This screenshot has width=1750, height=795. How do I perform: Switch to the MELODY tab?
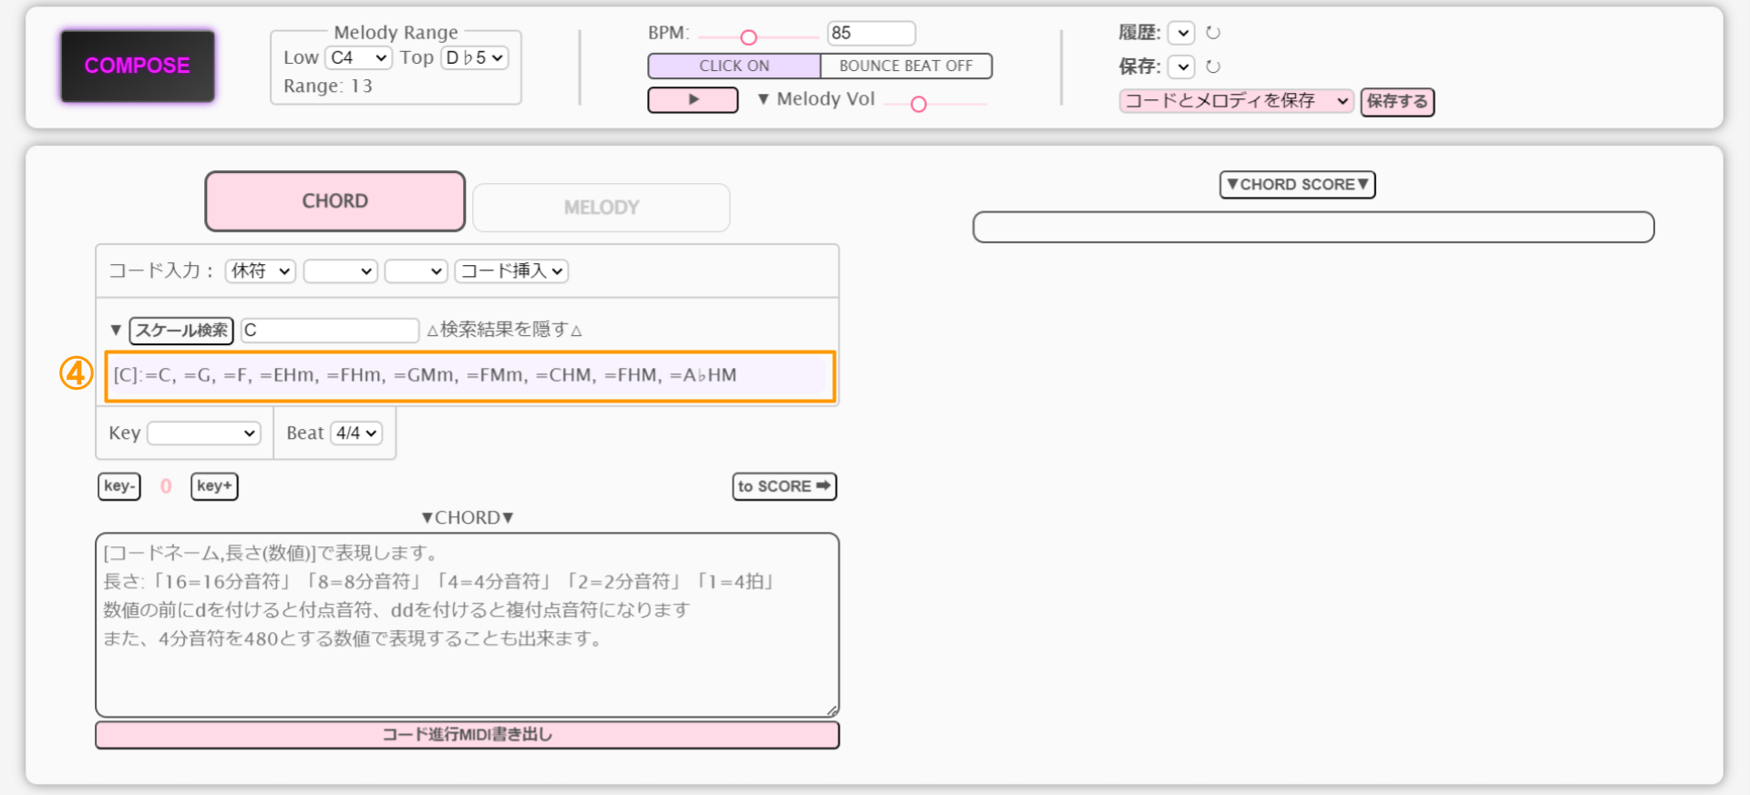click(602, 208)
